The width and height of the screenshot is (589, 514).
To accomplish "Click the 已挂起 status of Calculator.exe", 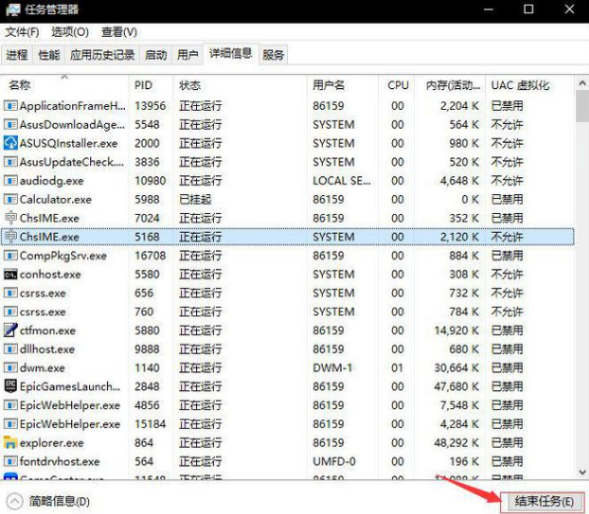I will tap(195, 200).
